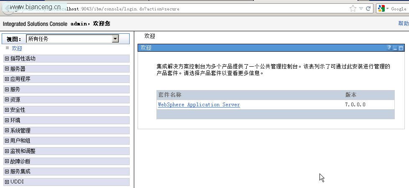Click the browser bookmark star icon
Image resolution: width=409 pixels, height=188 pixels.
pos(353,9)
